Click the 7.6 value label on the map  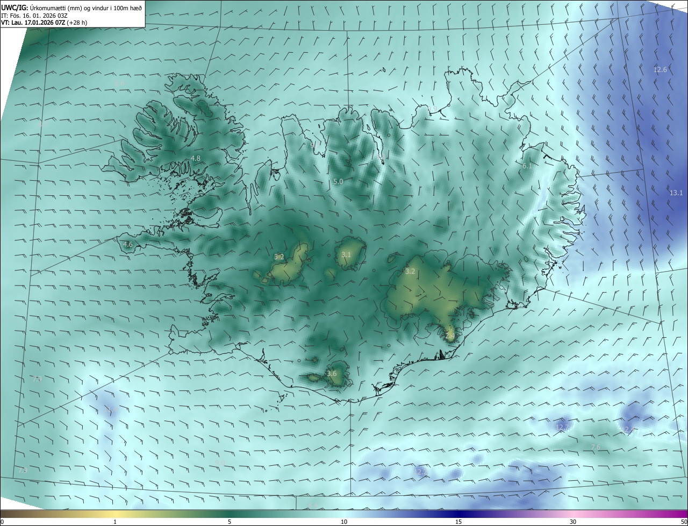pyautogui.click(x=596, y=447)
